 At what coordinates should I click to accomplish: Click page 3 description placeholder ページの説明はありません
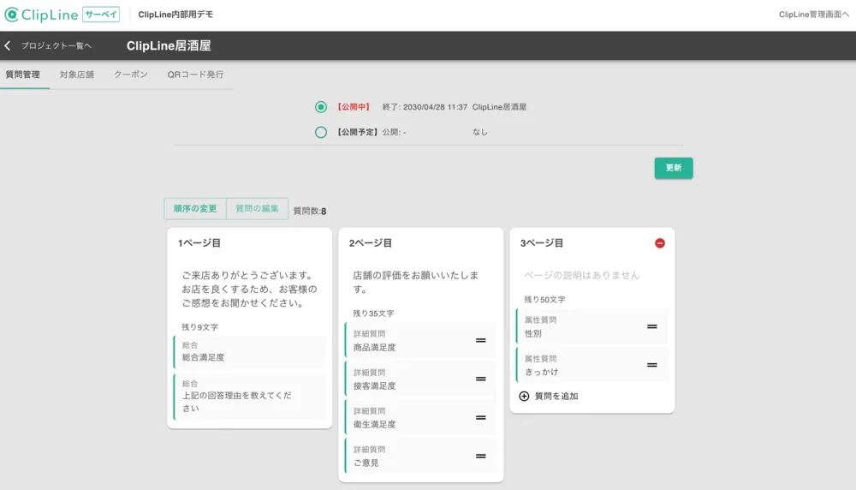(x=582, y=275)
